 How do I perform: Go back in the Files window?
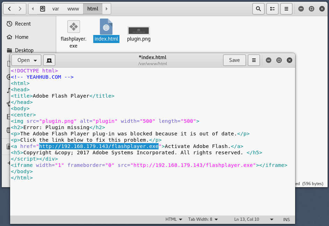point(9,9)
